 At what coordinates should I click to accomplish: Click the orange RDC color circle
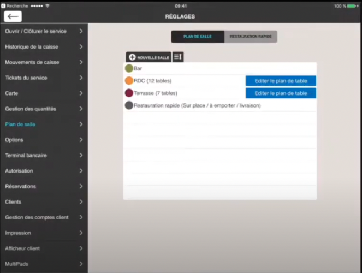129,81
